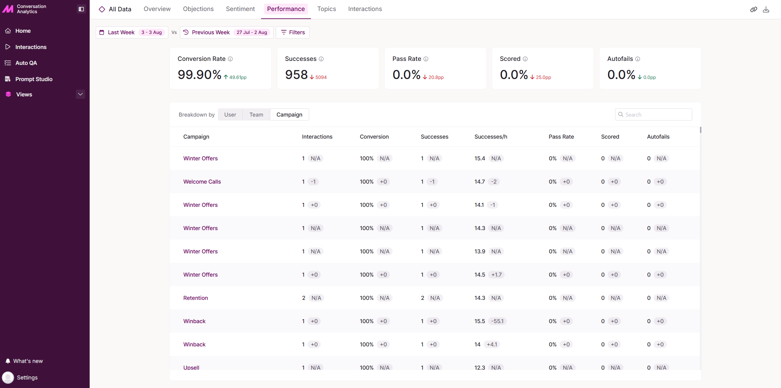781x388 pixels.
Task: Open the Filters button
Action: (293, 32)
